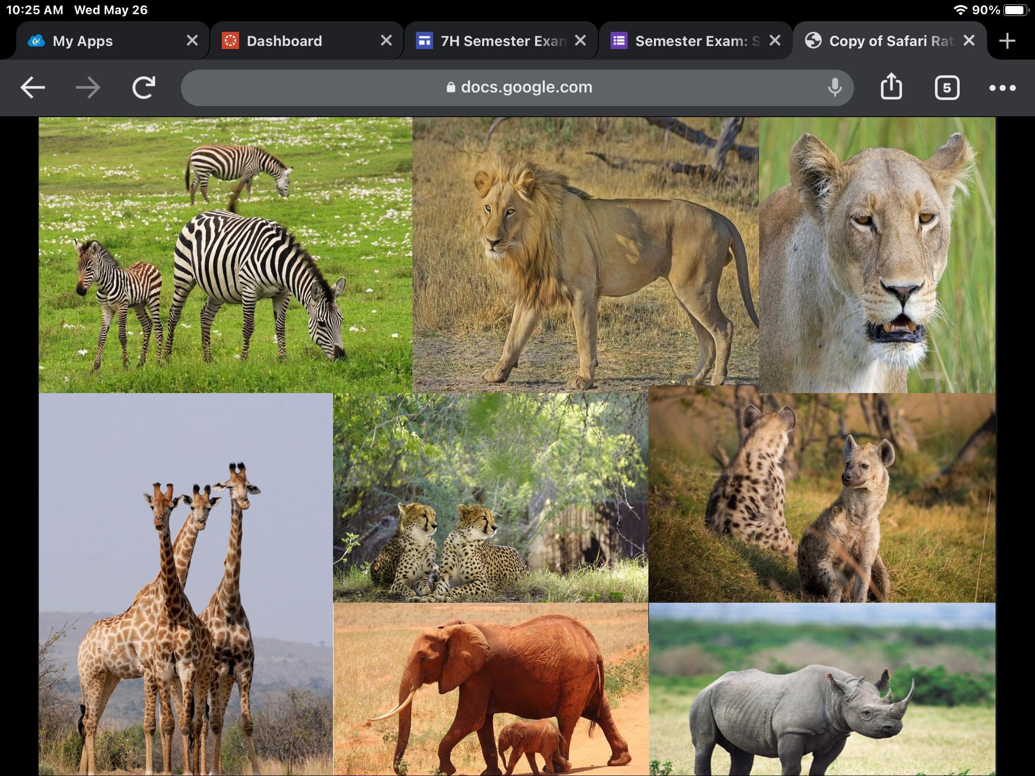Tap the zebra photo
Viewport: 1035px width, 776px height.
(x=225, y=255)
